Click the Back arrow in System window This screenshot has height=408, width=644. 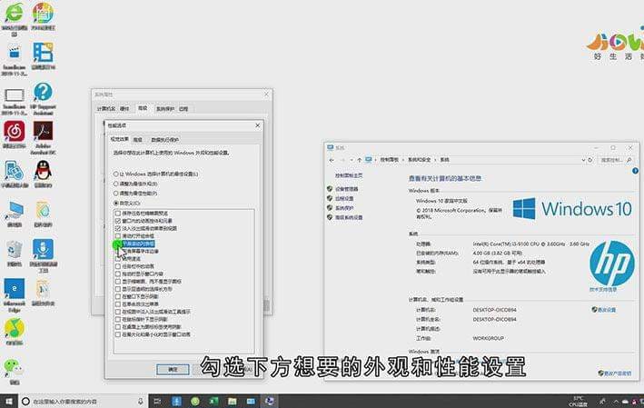332,160
